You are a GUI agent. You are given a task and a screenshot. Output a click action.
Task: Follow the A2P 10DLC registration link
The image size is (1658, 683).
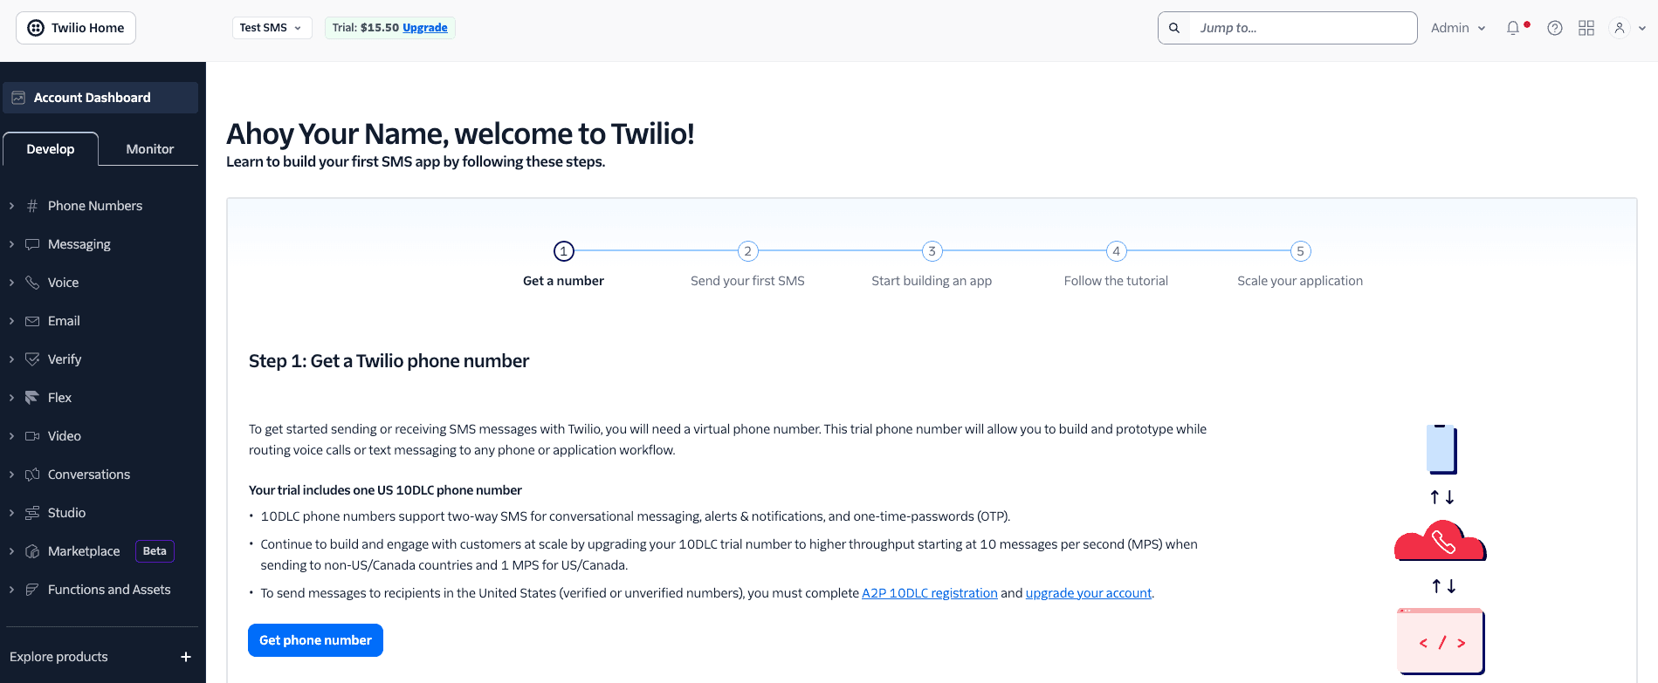click(x=929, y=592)
